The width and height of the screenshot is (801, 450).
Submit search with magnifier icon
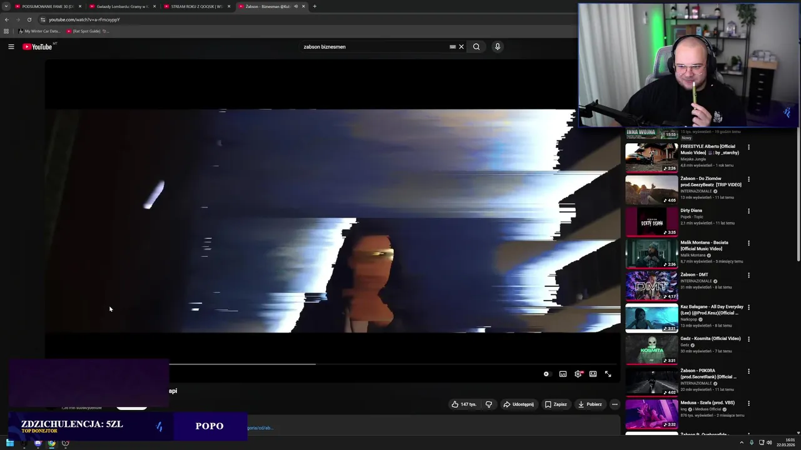point(476,47)
